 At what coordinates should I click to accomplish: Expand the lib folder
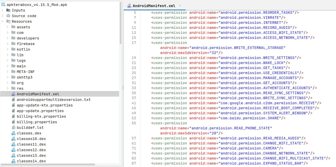click(8, 55)
